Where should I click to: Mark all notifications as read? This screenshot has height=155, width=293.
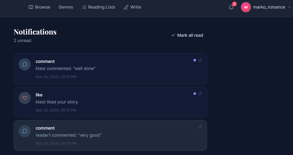pyautogui.click(x=187, y=35)
